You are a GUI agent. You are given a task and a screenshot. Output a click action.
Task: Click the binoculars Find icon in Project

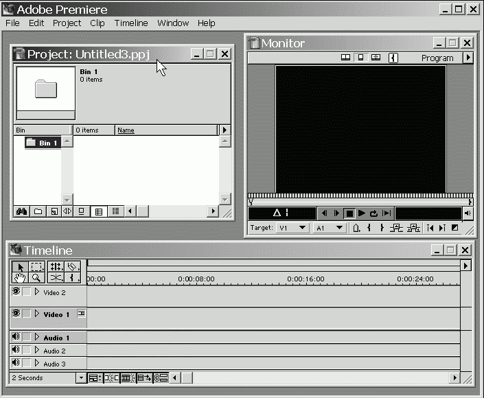(x=22, y=211)
